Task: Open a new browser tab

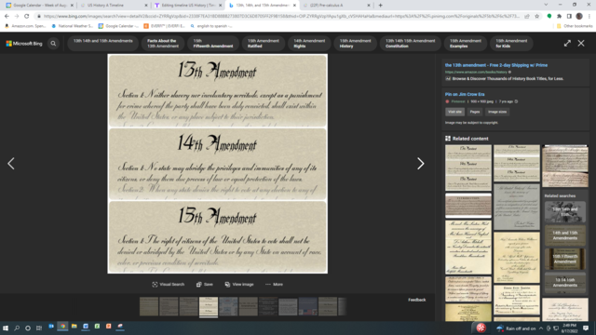Action: 381,6
